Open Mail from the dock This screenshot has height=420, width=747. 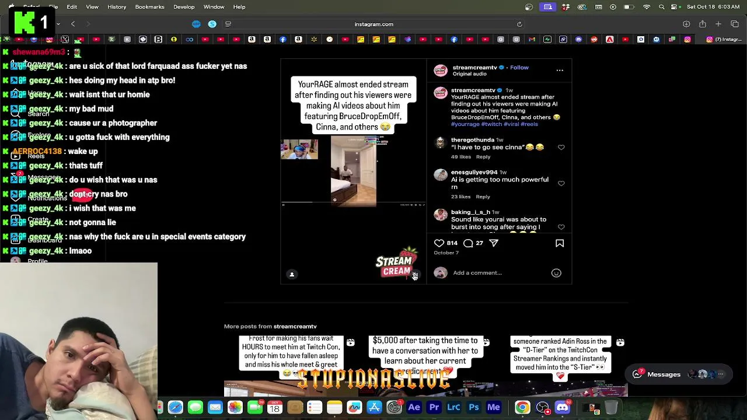[x=215, y=408]
